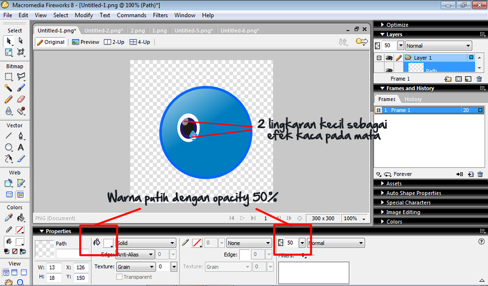Open Layers blend mode Normal dropdown

439,46
